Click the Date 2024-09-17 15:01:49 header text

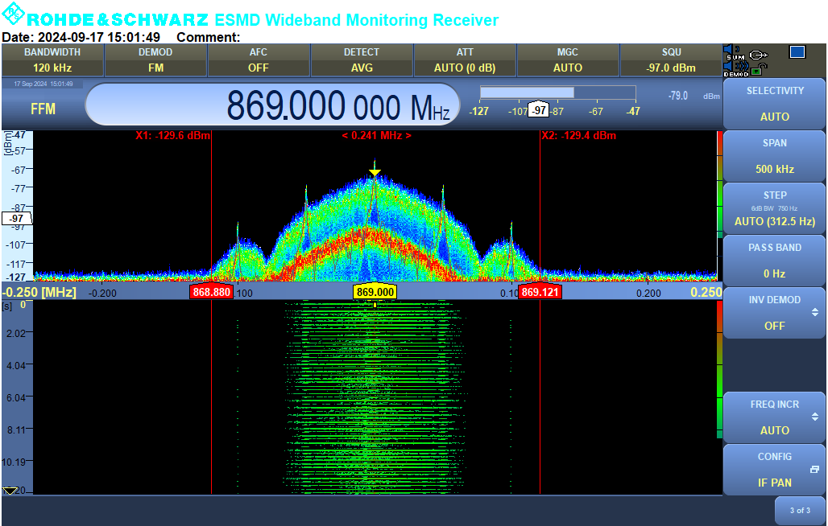pos(81,37)
